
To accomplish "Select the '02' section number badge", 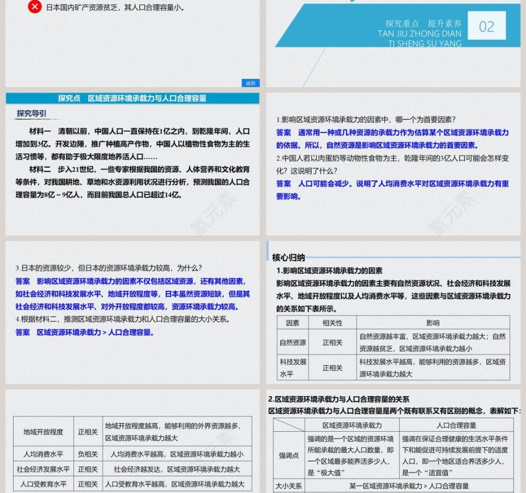I will pos(487,26).
